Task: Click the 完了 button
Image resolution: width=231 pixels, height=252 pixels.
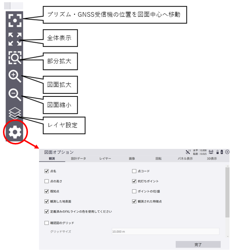Action: click(x=198, y=245)
